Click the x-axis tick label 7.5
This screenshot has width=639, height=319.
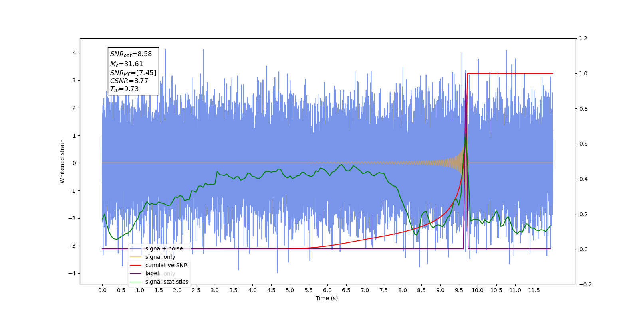pyautogui.click(x=384, y=290)
